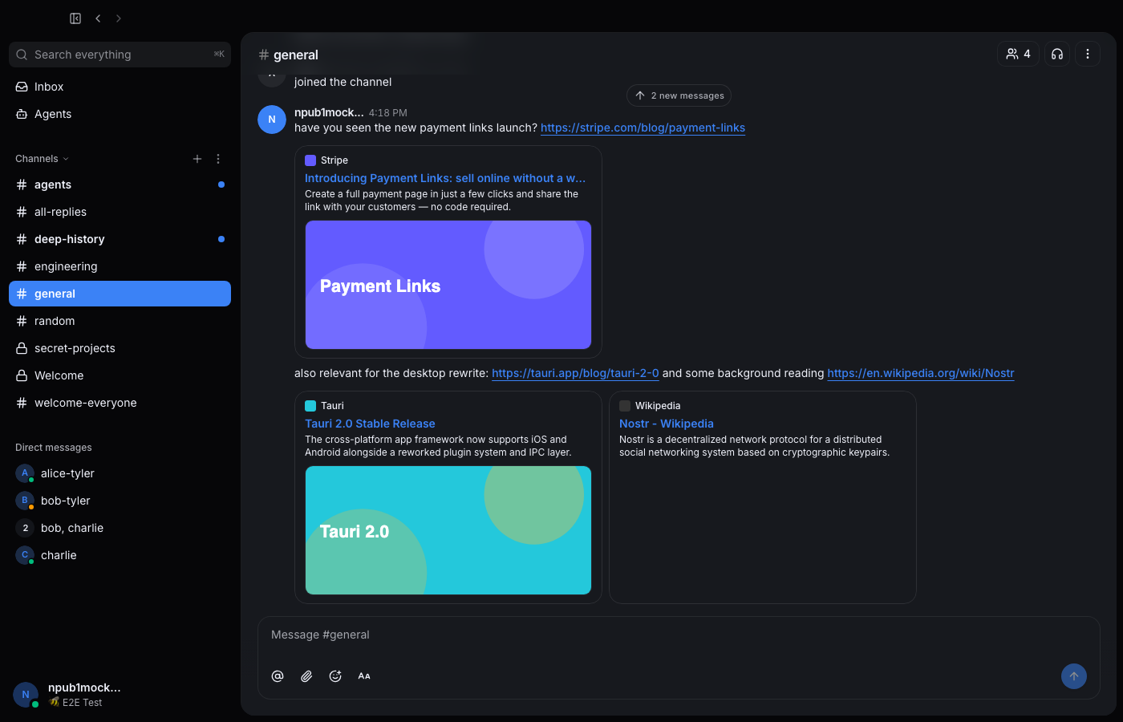Click the general channel header title
Image resolution: width=1123 pixels, height=722 pixels.
click(x=296, y=55)
